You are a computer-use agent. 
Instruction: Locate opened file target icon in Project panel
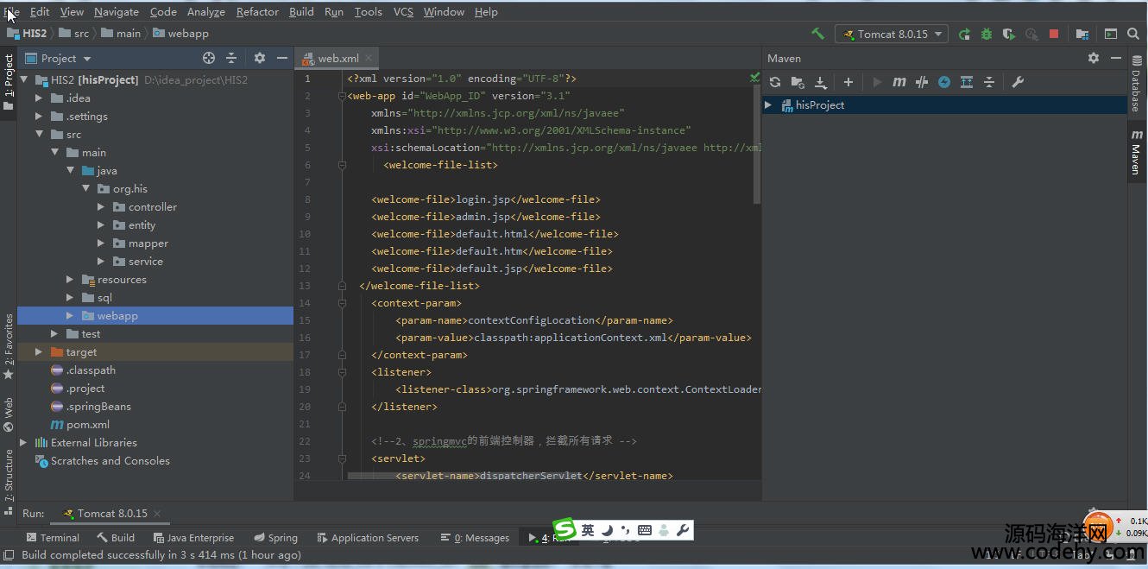coord(208,58)
